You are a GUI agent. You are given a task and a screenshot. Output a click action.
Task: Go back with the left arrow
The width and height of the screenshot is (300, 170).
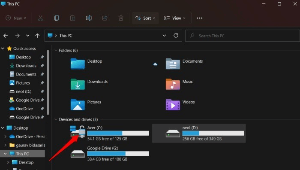click(6, 36)
